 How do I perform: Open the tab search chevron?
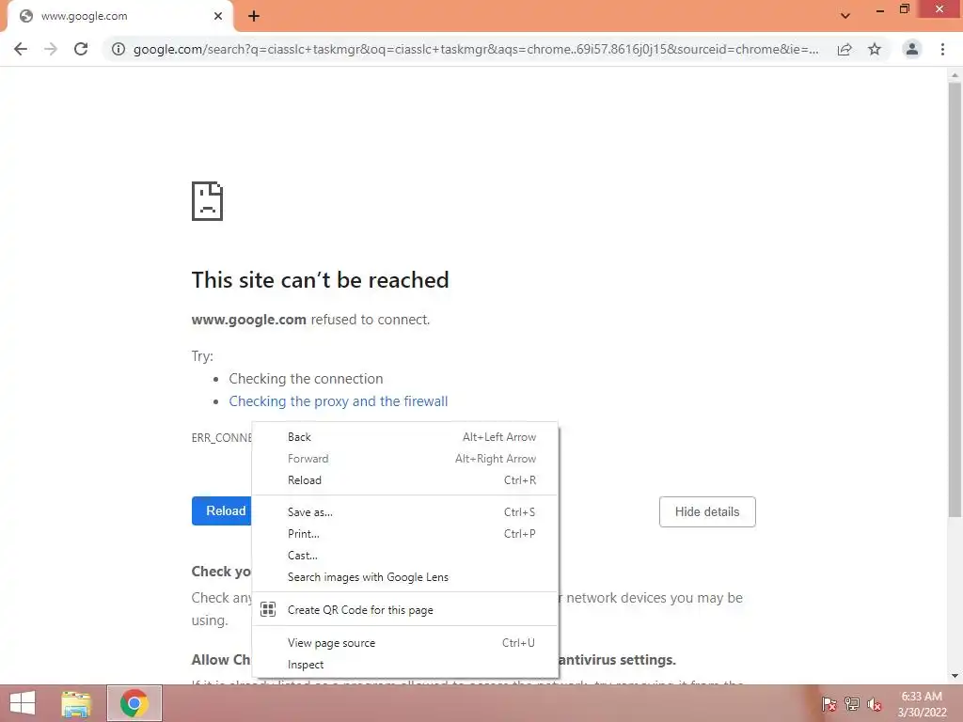[845, 16]
